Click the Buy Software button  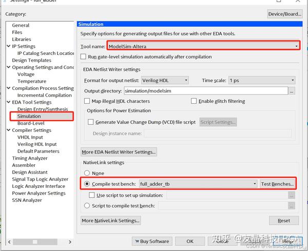[x=152, y=241]
